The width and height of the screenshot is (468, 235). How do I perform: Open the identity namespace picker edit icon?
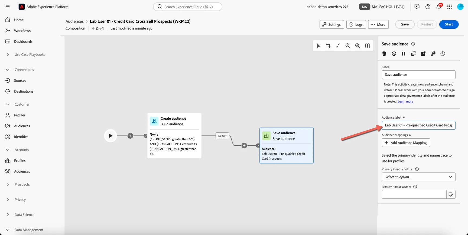[x=451, y=194]
